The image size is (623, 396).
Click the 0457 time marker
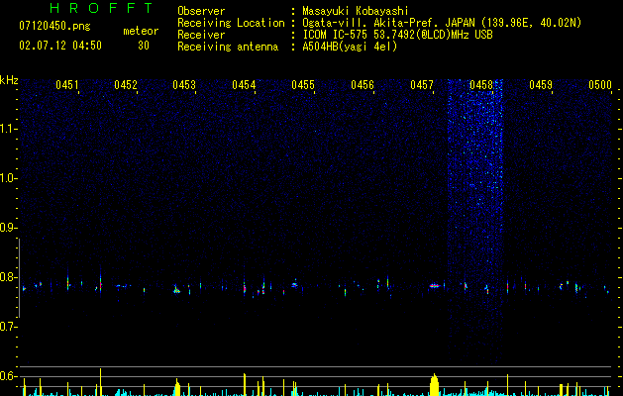tap(422, 84)
